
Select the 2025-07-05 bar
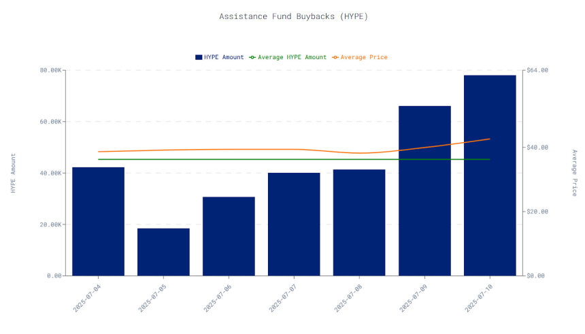point(163,252)
